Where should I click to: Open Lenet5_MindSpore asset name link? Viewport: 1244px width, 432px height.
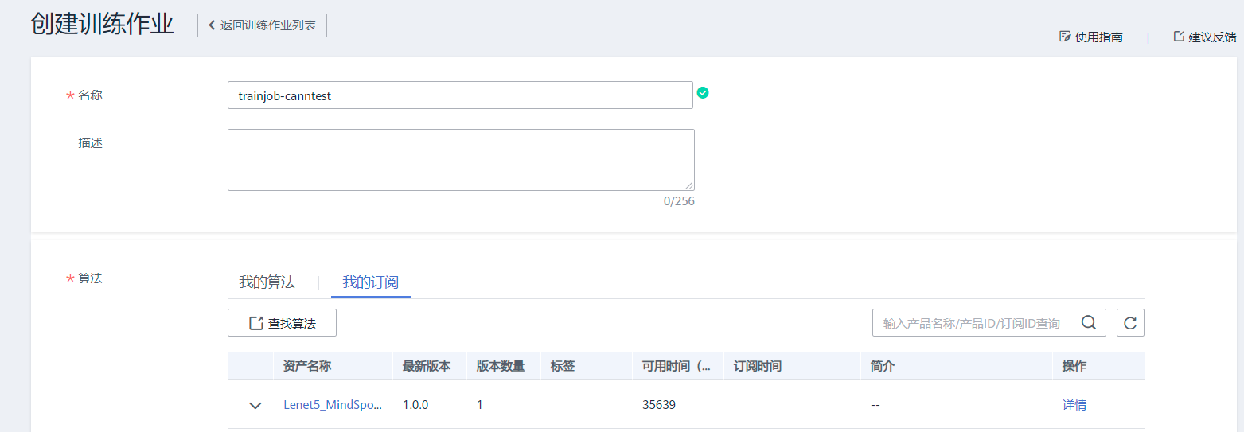click(333, 405)
